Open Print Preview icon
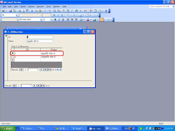Screen dimensions: 175x131 pos(23,11)
